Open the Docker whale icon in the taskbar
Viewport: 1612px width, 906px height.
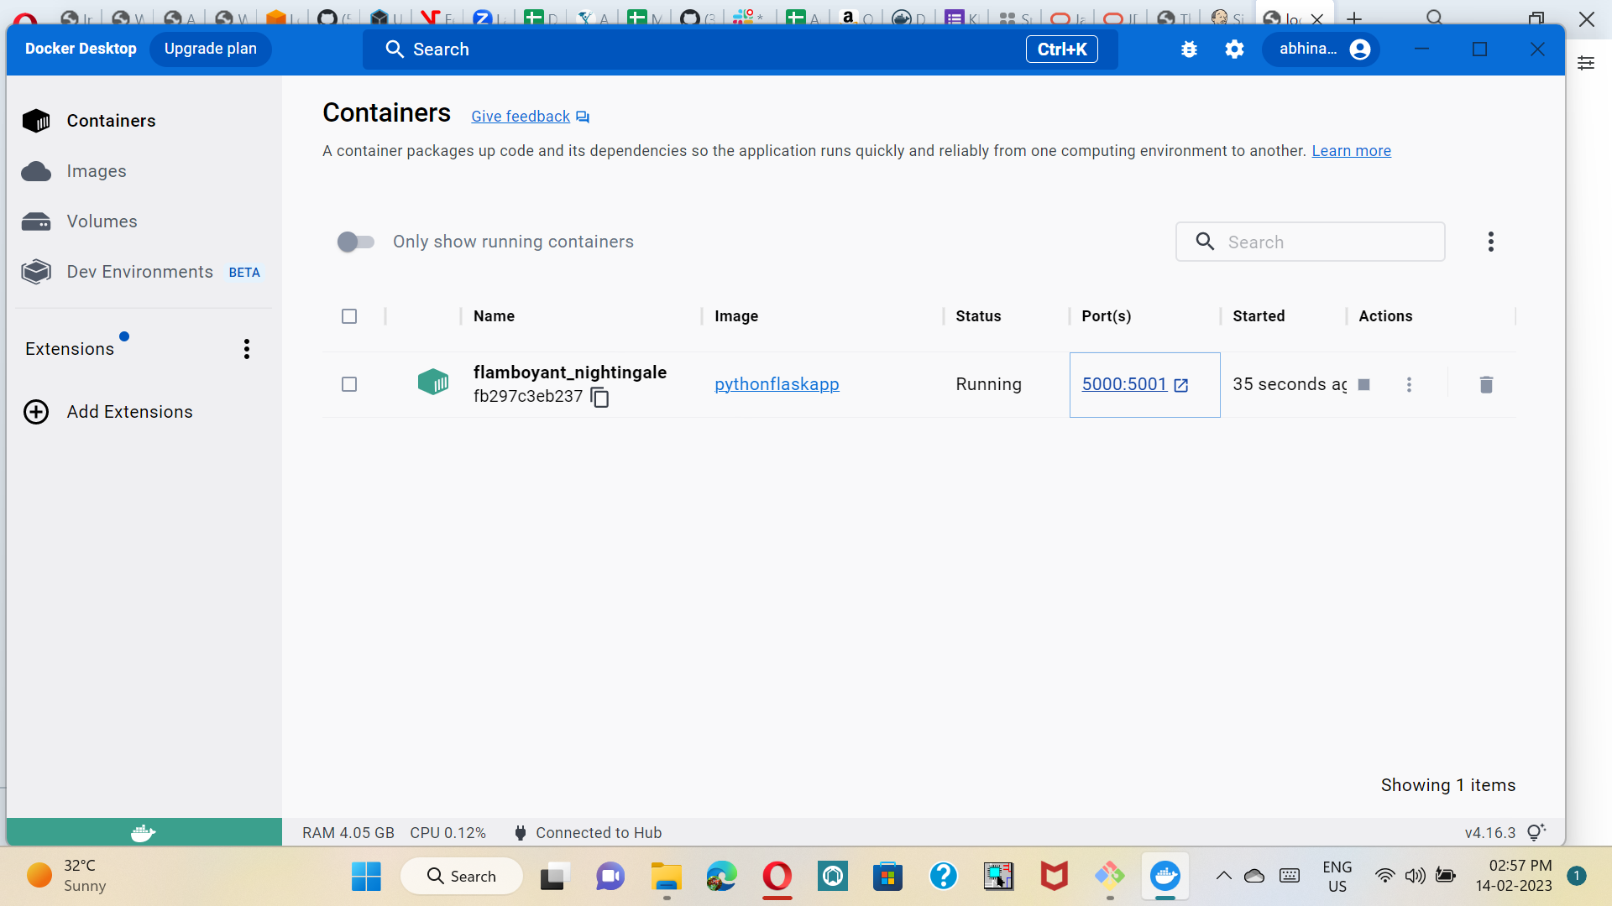pos(1165,876)
